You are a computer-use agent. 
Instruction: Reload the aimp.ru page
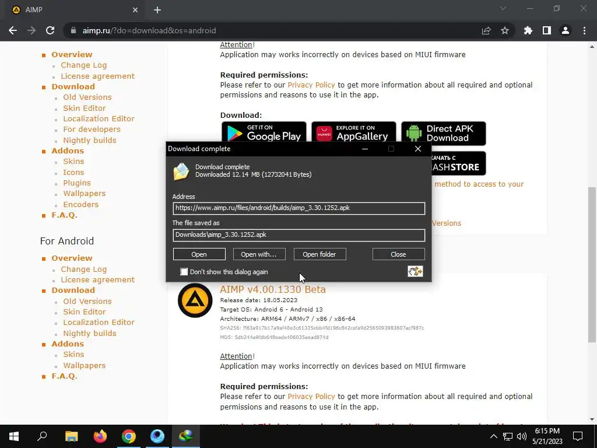(50, 30)
